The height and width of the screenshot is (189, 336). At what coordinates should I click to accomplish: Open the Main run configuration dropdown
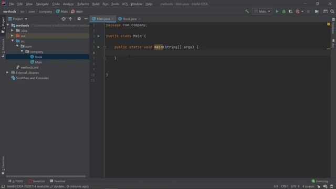point(262,12)
